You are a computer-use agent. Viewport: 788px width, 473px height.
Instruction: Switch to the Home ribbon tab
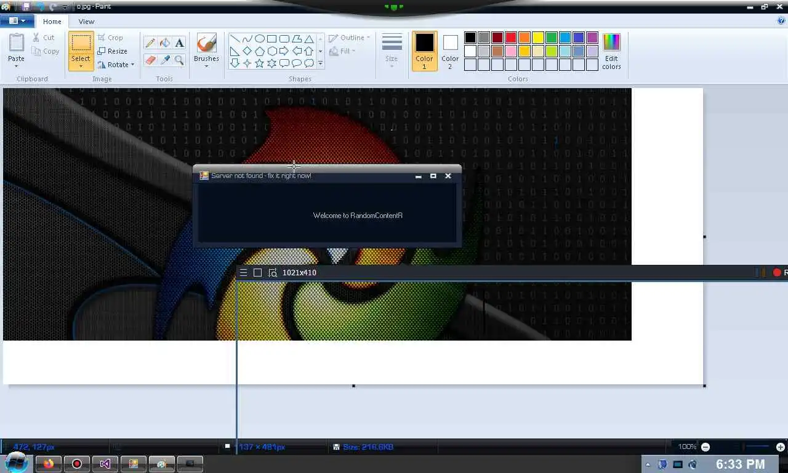(x=52, y=21)
